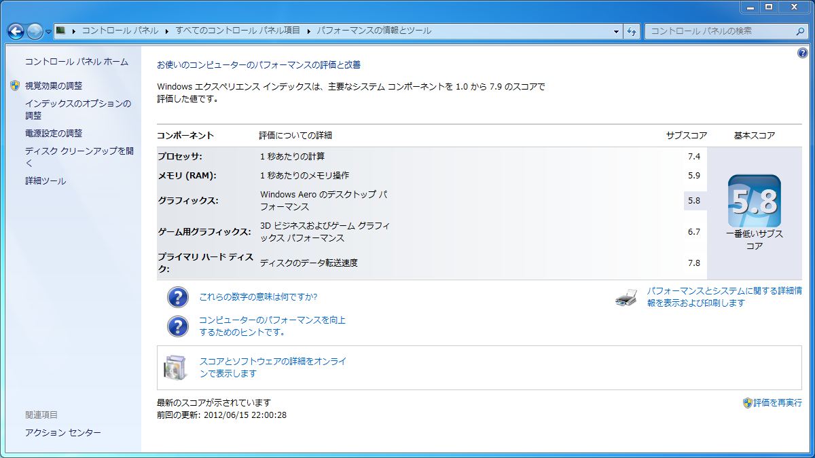Open 電源設定の調整 link
The width and height of the screenshot is (815, 458).
tap(54, 134)
